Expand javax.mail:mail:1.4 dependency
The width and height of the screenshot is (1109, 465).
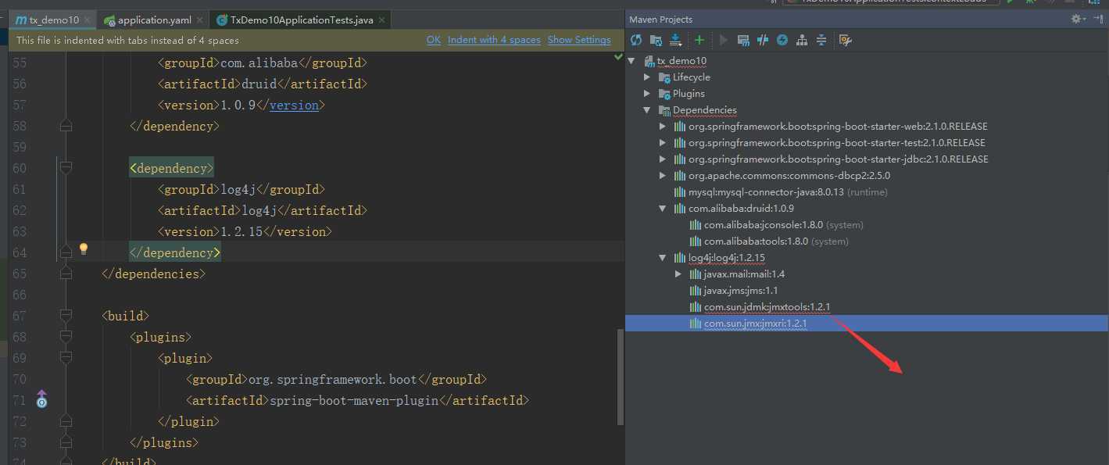pos(678,274)
